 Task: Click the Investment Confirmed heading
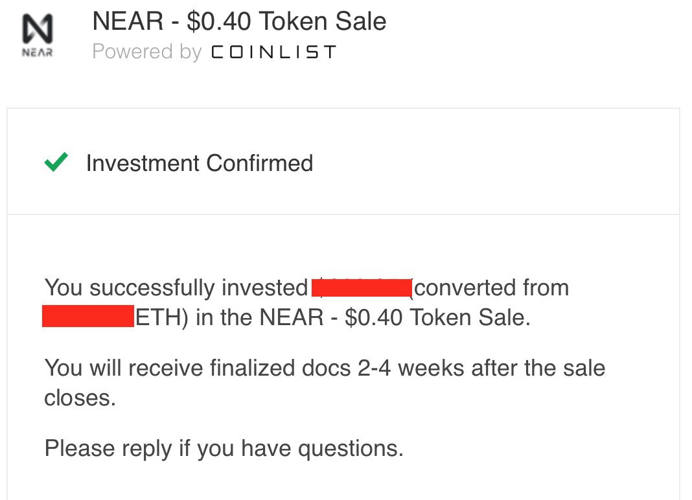tap(200, 163)
